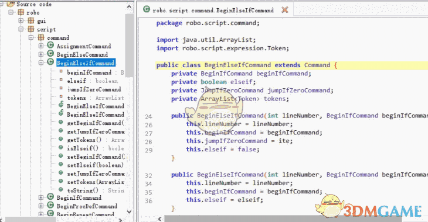Expand the AssignmentCommand node
Image resolution: width=428 pixels, height=222 pixels.
point(41,46)
